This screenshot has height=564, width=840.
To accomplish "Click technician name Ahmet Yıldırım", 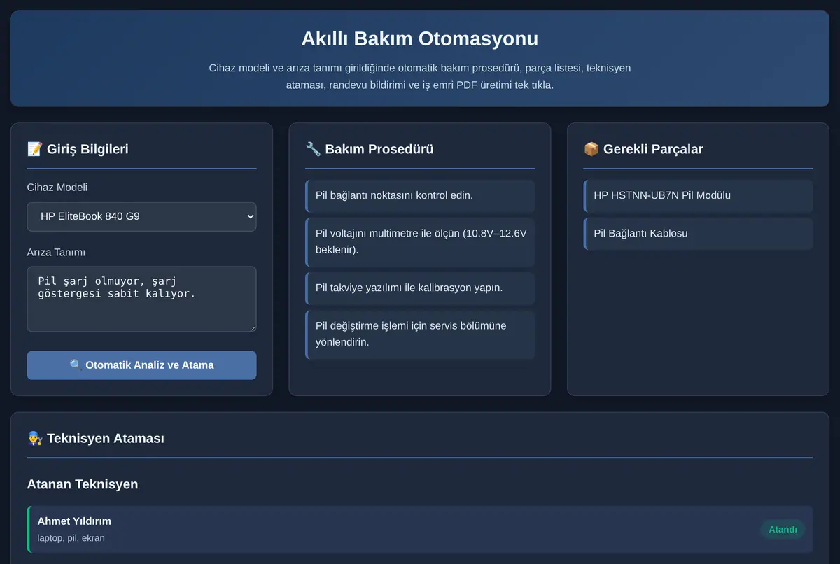I will 74,521.
